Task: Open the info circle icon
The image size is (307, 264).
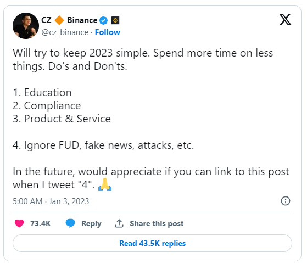Action: tap(286, 201)
